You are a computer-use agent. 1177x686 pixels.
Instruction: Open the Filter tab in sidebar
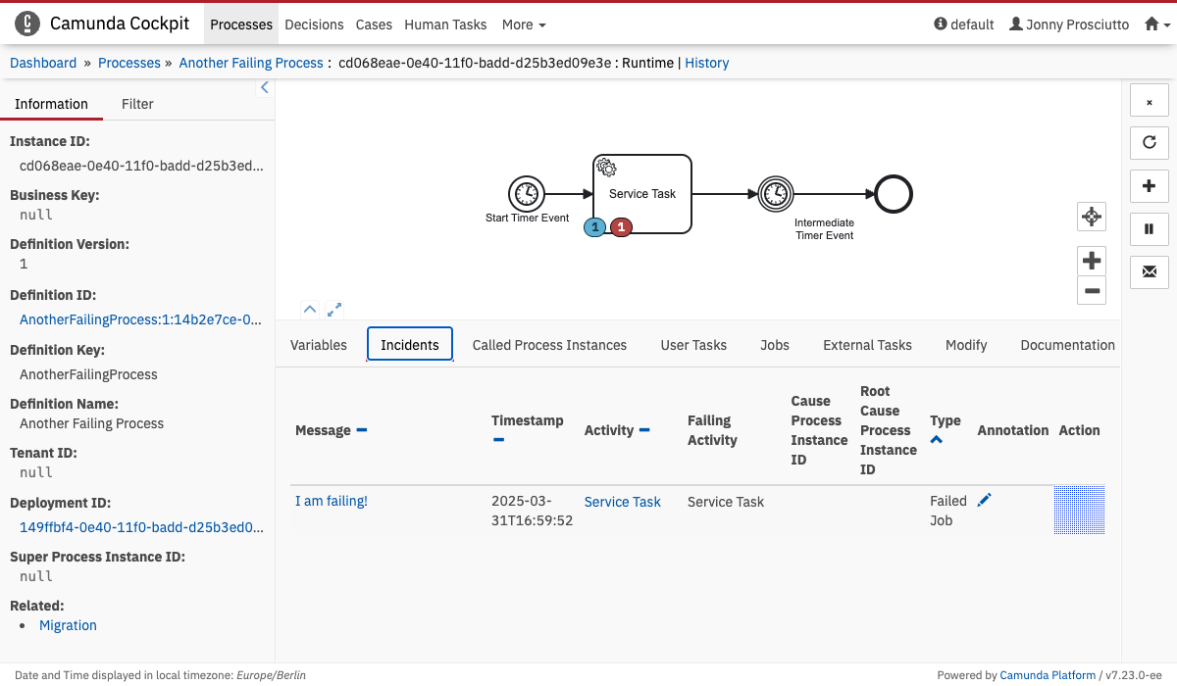click(137, 104)
